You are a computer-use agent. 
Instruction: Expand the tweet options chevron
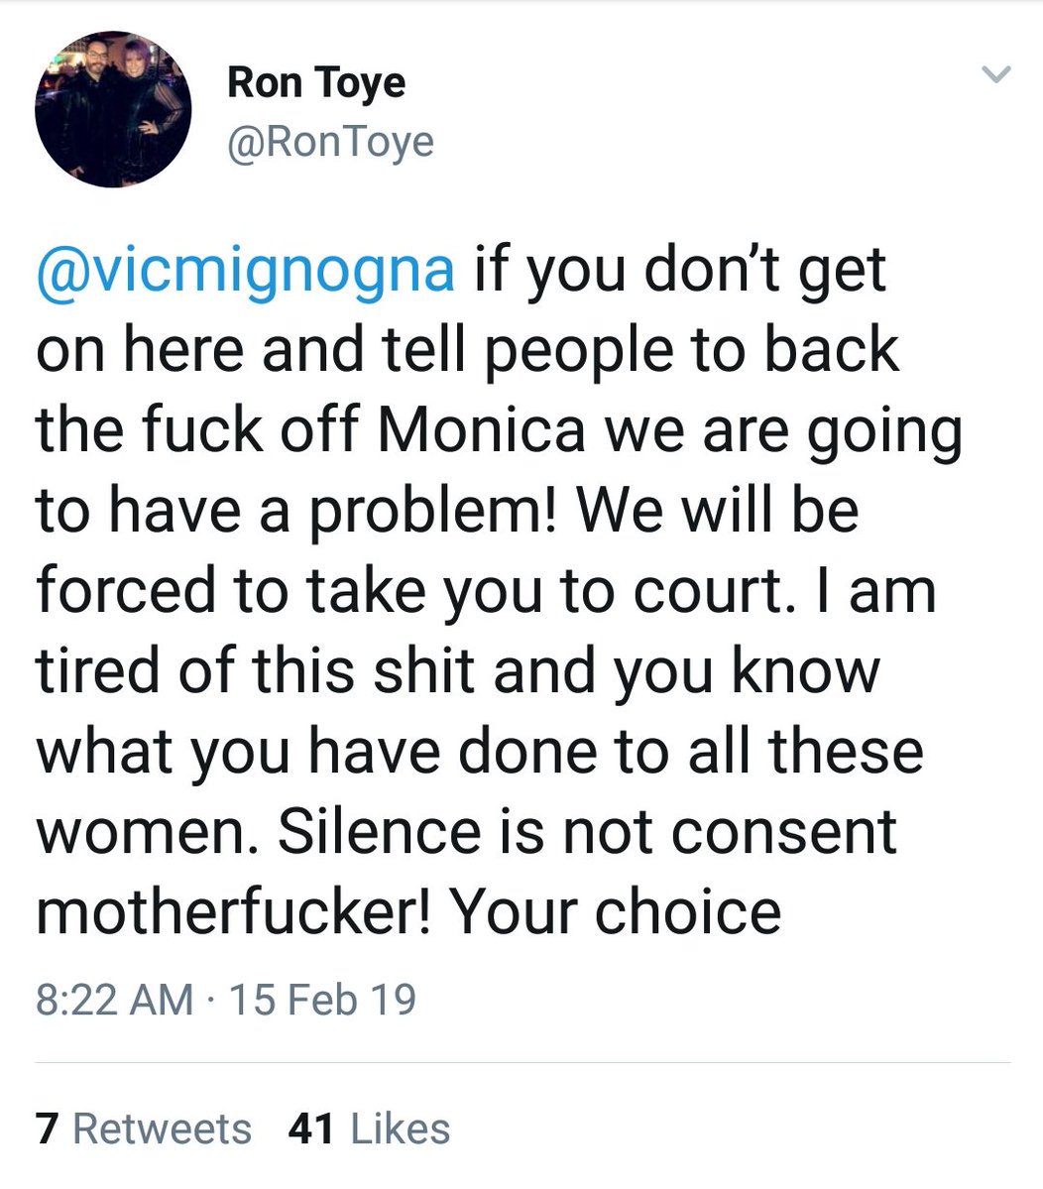pos(995,73)
